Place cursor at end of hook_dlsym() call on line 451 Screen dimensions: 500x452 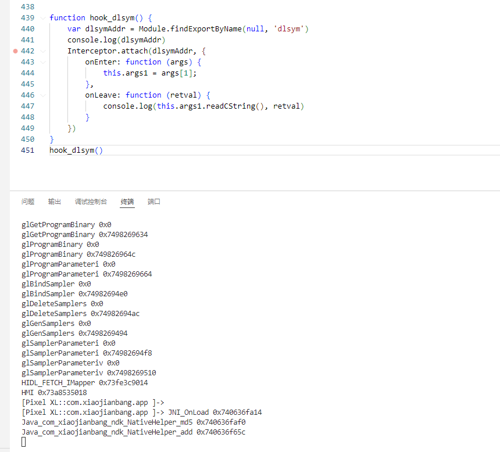point(103,150)
